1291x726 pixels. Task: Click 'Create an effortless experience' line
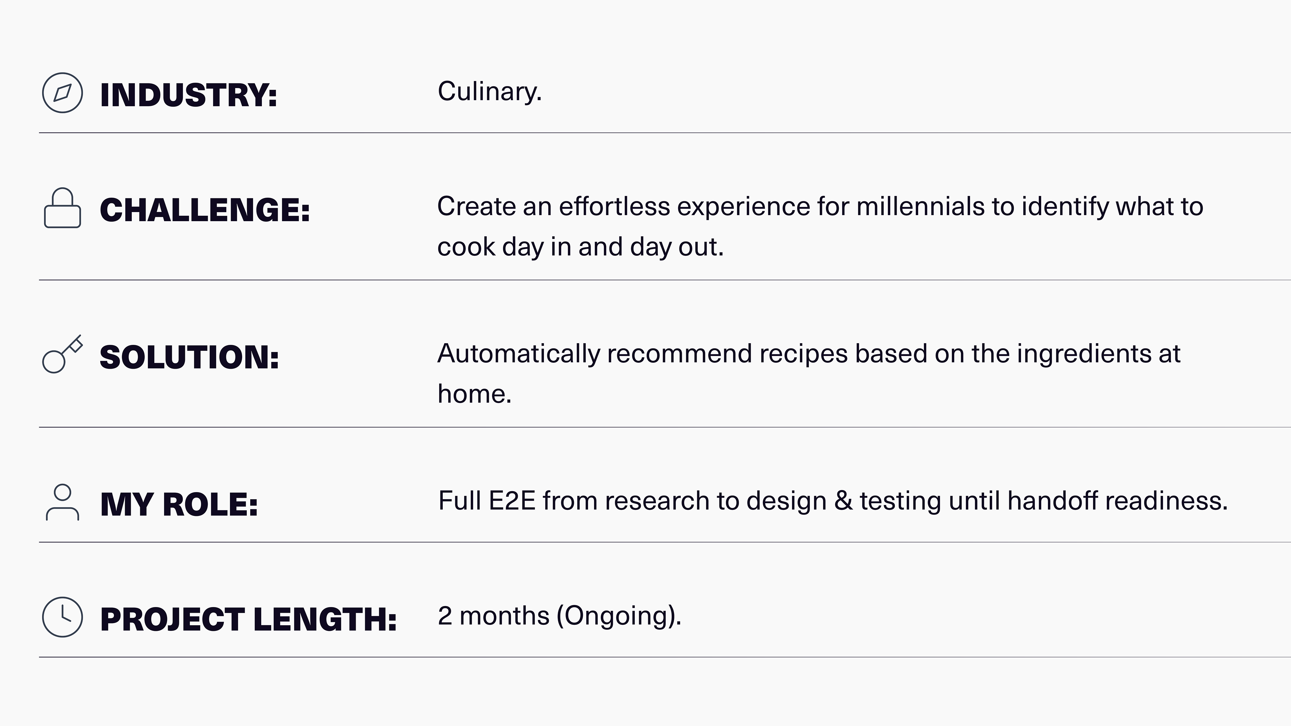coord(820,206)
